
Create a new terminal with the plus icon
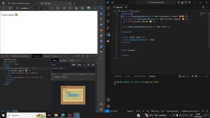pos(187,76)
